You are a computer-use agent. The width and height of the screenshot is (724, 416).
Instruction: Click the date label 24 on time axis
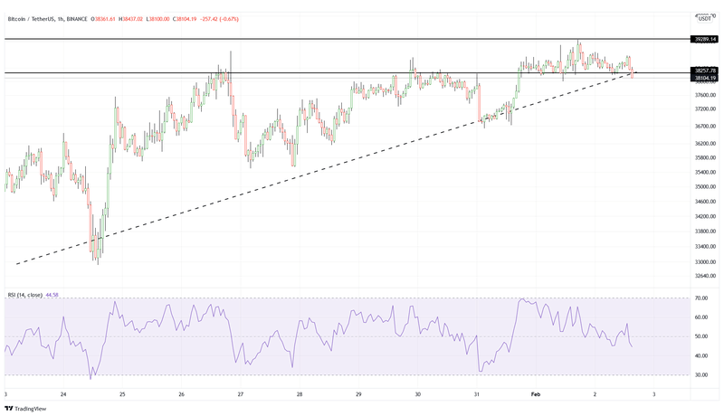click(63, 394)
